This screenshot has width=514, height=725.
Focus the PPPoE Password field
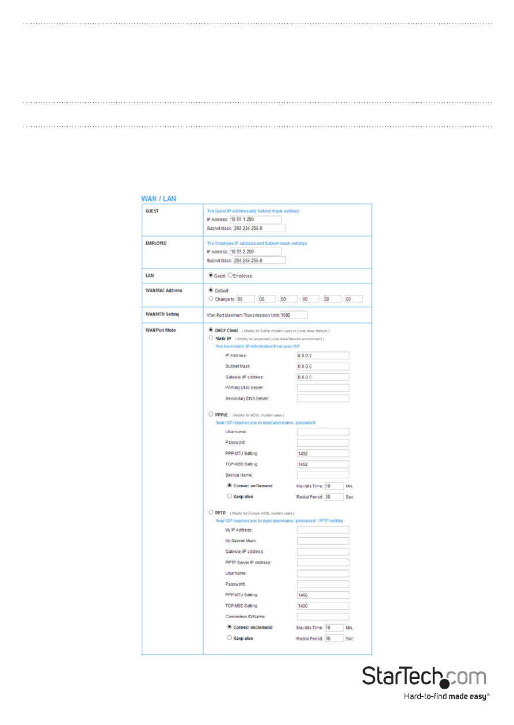coord(323,442)
